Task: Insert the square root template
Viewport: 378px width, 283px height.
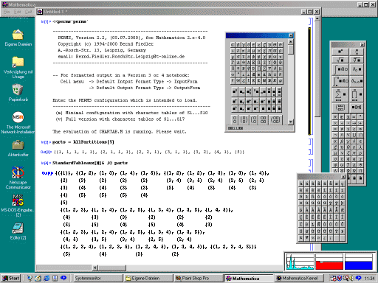Action: coord(340,60)
